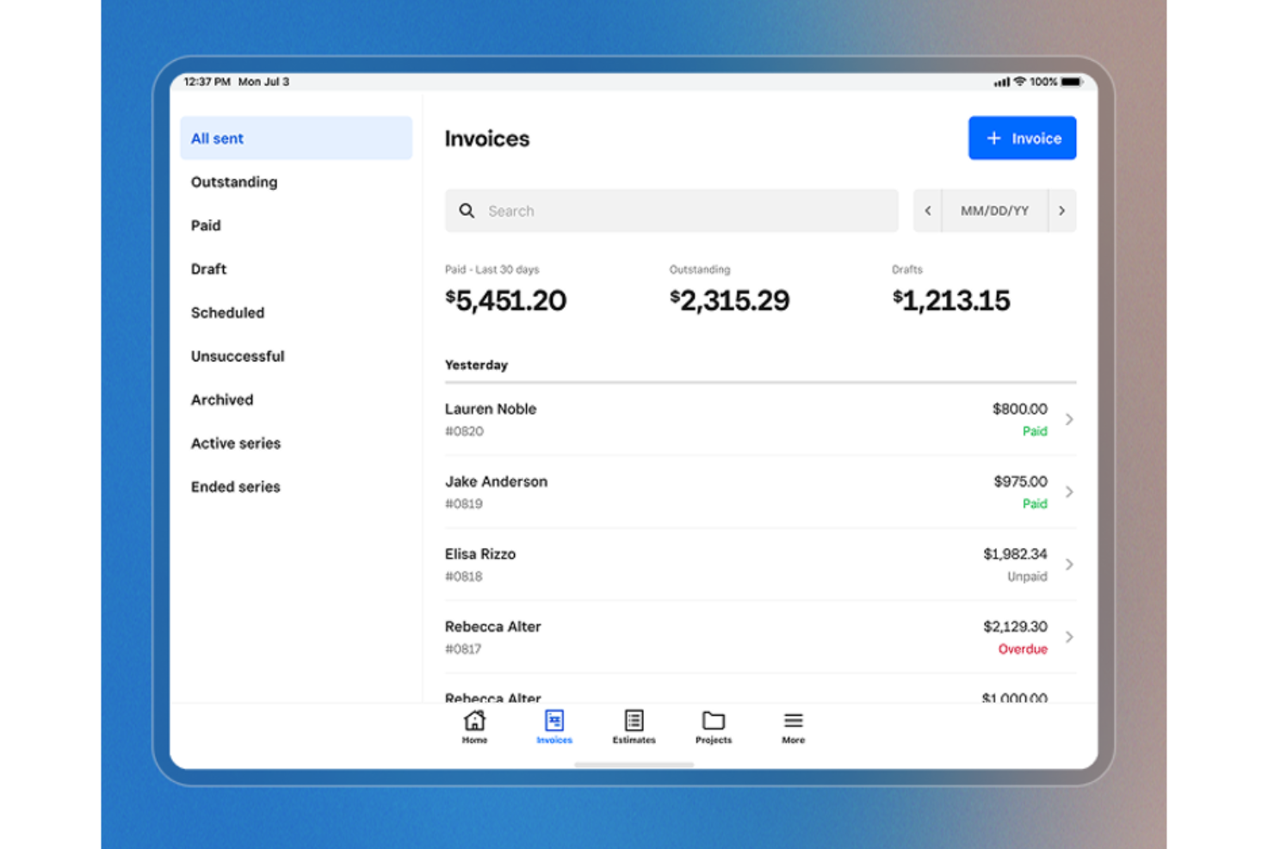Create a new invoice
The height and width of the screenshot is (849, 1274).
click(x=1023, y=138)
